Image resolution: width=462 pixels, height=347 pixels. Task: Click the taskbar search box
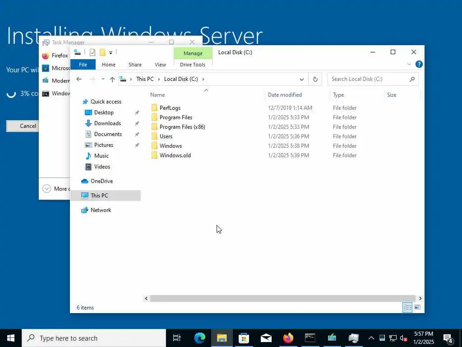(94, 338)
